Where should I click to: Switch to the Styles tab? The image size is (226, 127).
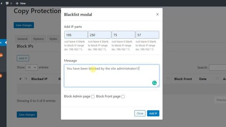(x=53, y=39)
